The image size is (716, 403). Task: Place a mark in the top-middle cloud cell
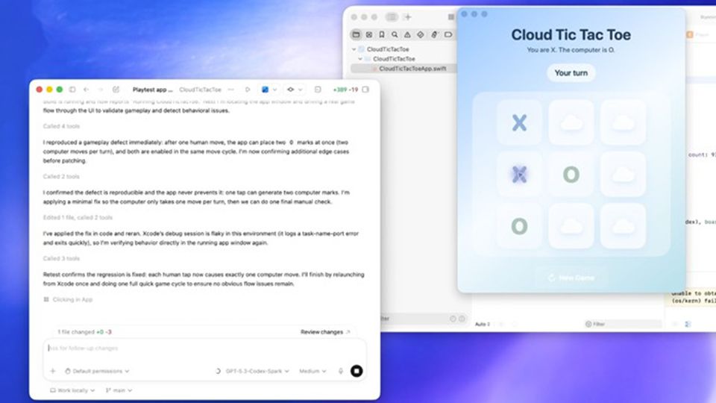571,122
